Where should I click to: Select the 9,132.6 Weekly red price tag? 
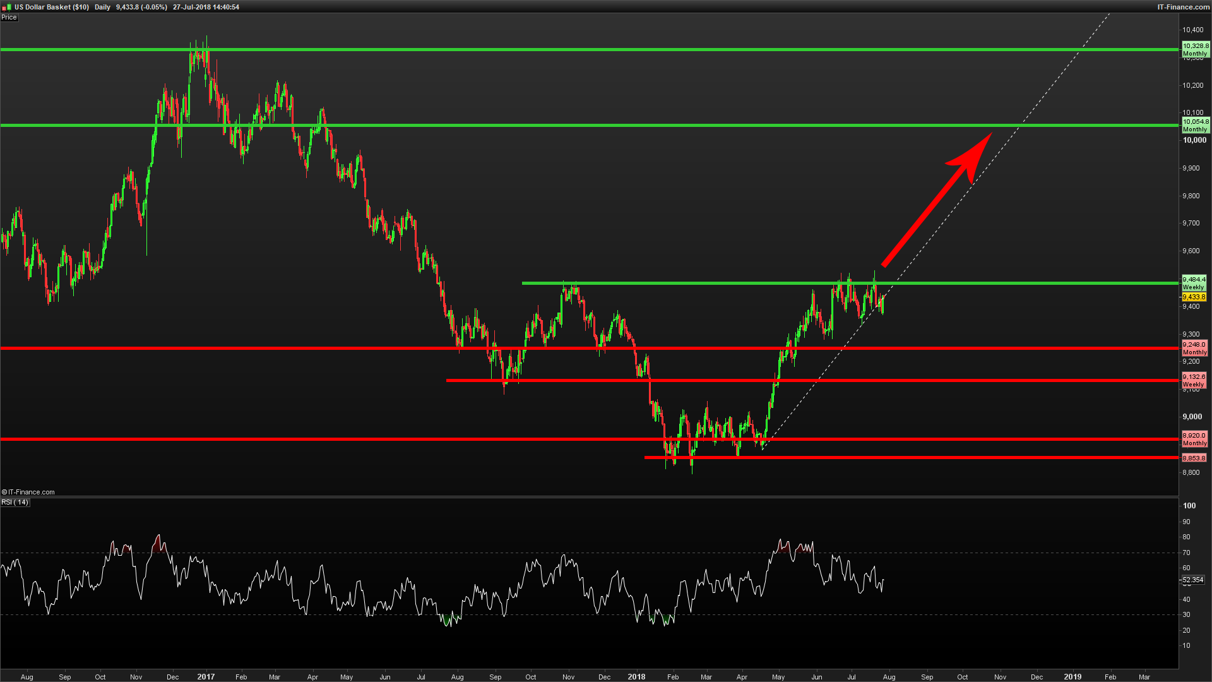click(1194, 380)
